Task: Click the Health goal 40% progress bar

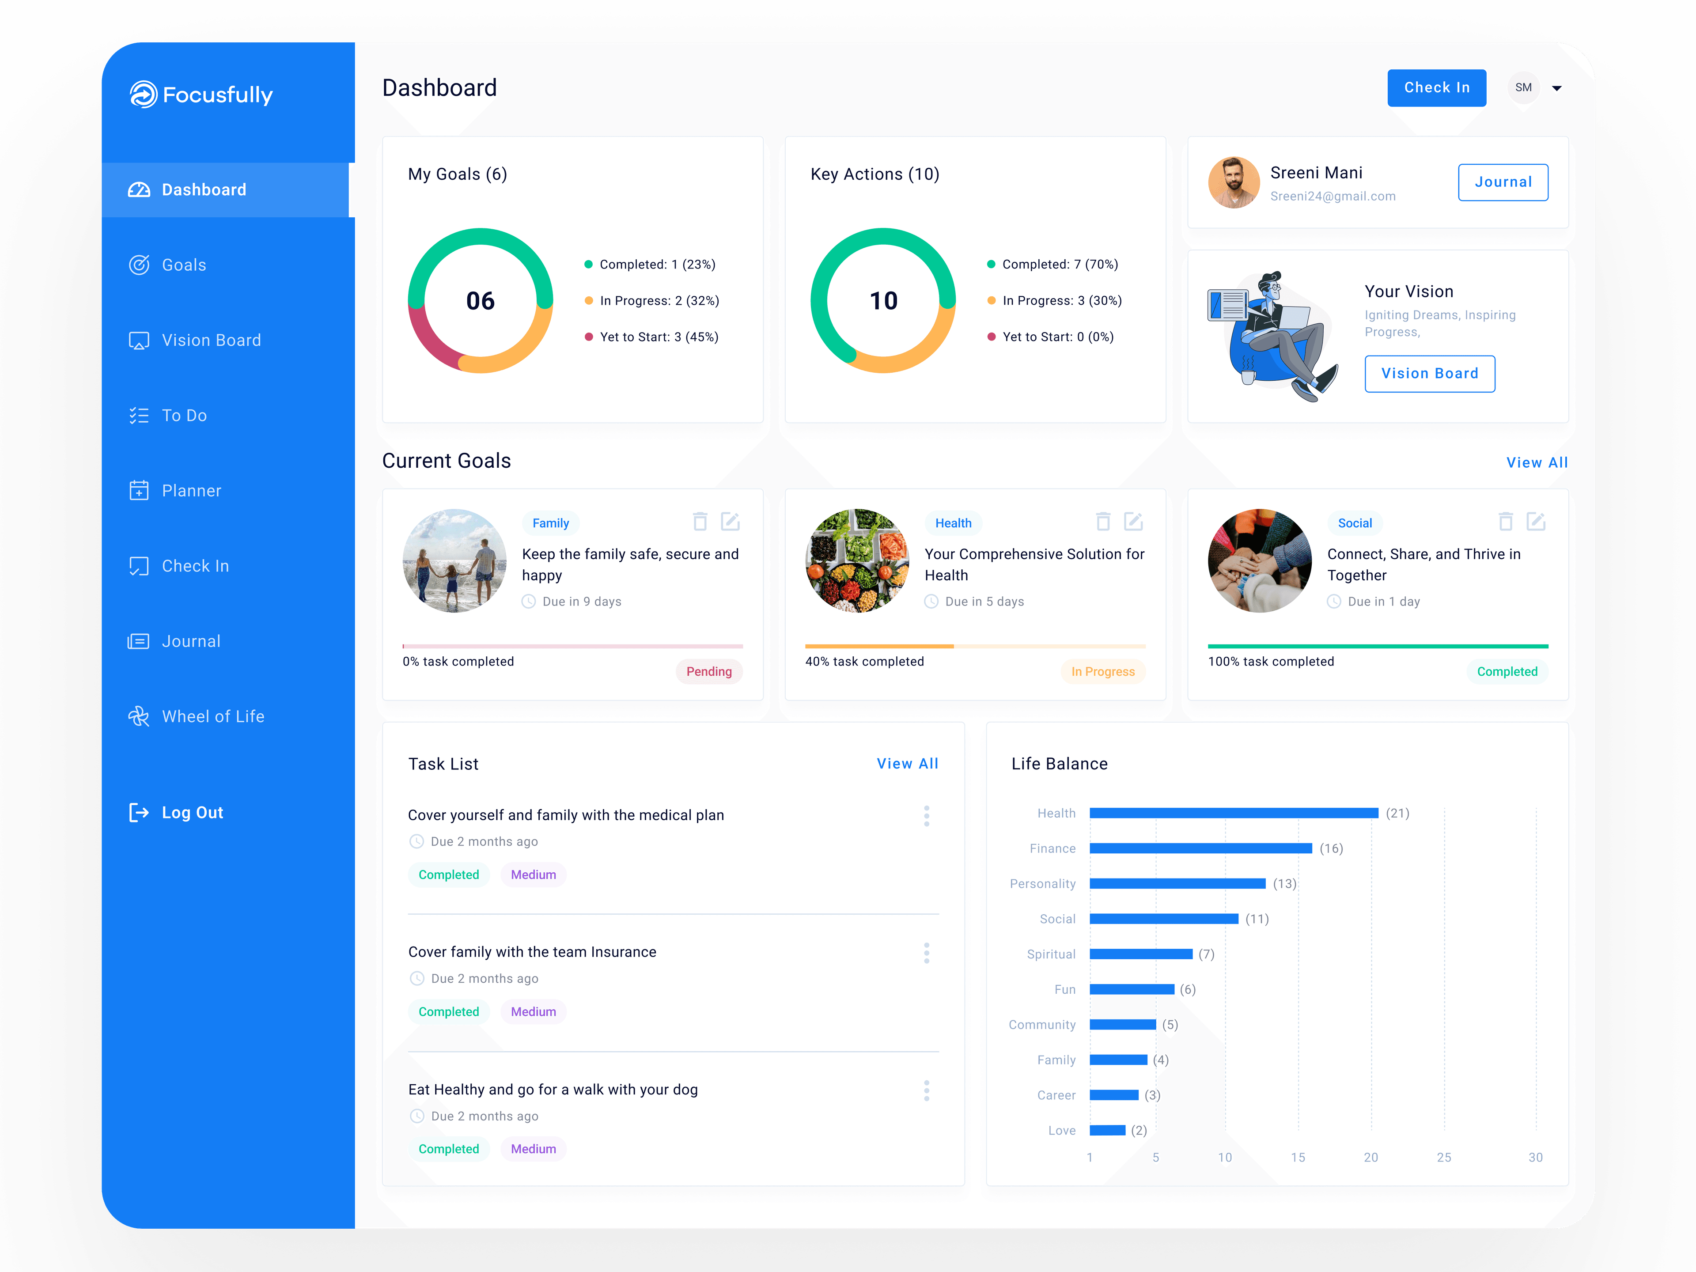Action: click(974, 646)
